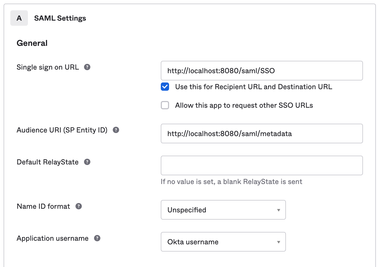The width and height of the screenshot is (380, 267).
Task: Open help tooltip for Audience URI (SP Entity ID)
Action: 116,130
